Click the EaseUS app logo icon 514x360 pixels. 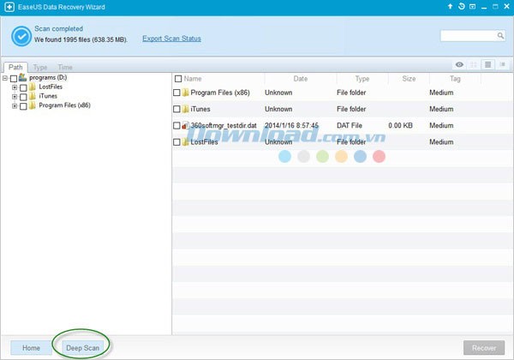pos(9,7)
